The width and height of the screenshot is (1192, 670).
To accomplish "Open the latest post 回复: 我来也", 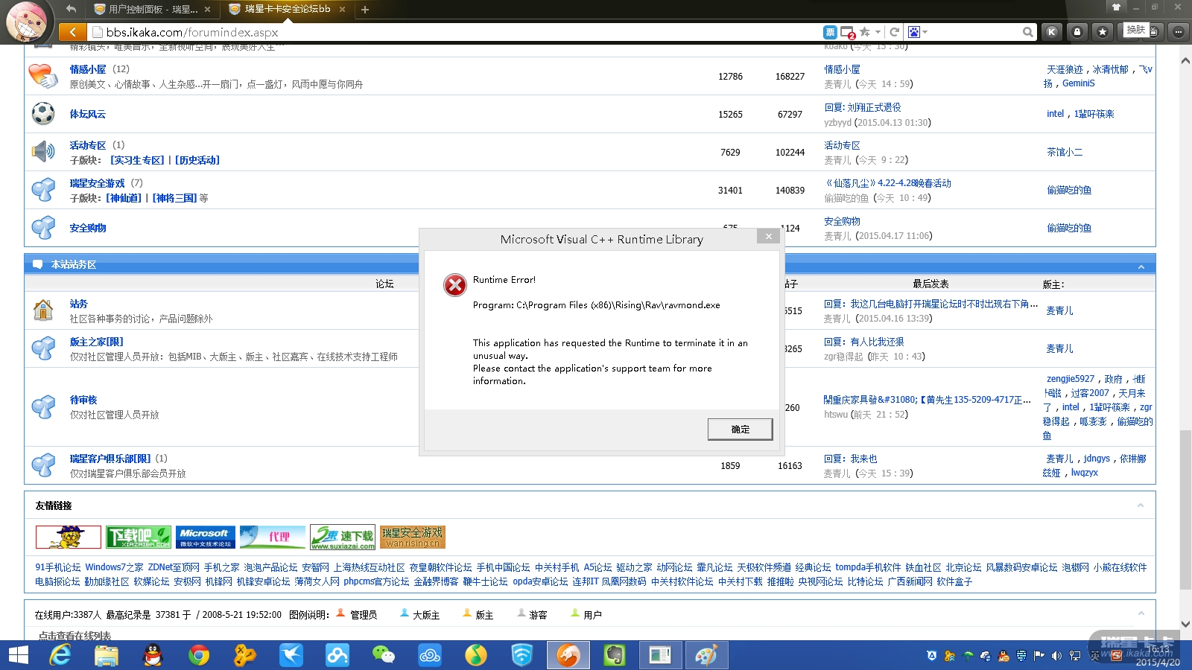I will [850, 459].
